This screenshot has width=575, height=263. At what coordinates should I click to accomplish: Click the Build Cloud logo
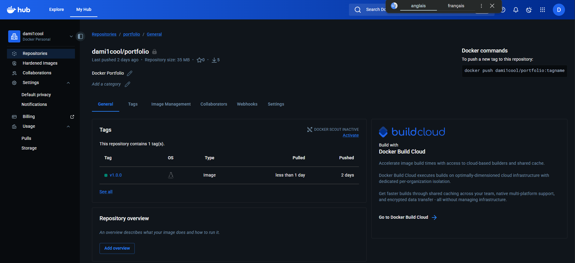(412, 132)
